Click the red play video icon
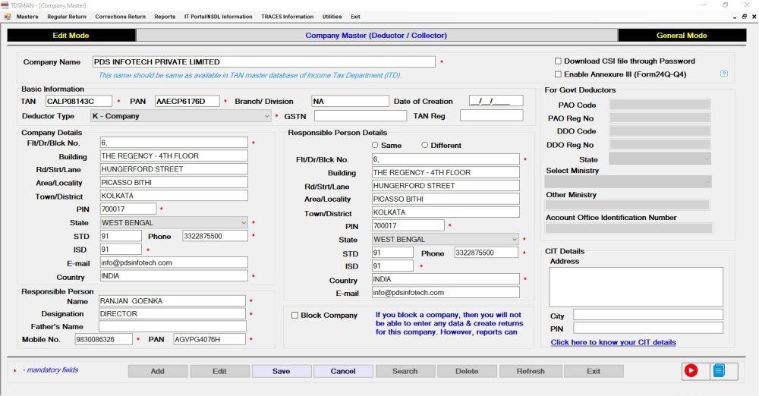This screenshot has width=759, height=396. (x=691, y=371)
